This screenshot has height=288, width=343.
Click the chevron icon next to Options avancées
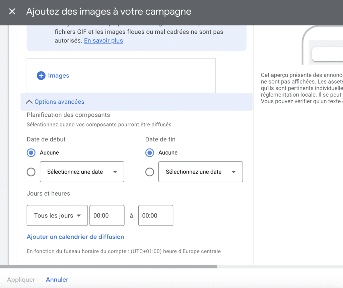click(29, 102)
